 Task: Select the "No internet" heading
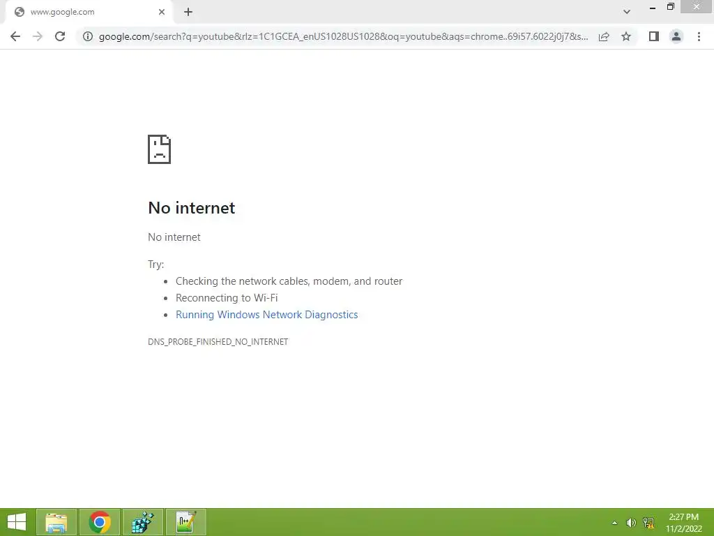point(191,208)
